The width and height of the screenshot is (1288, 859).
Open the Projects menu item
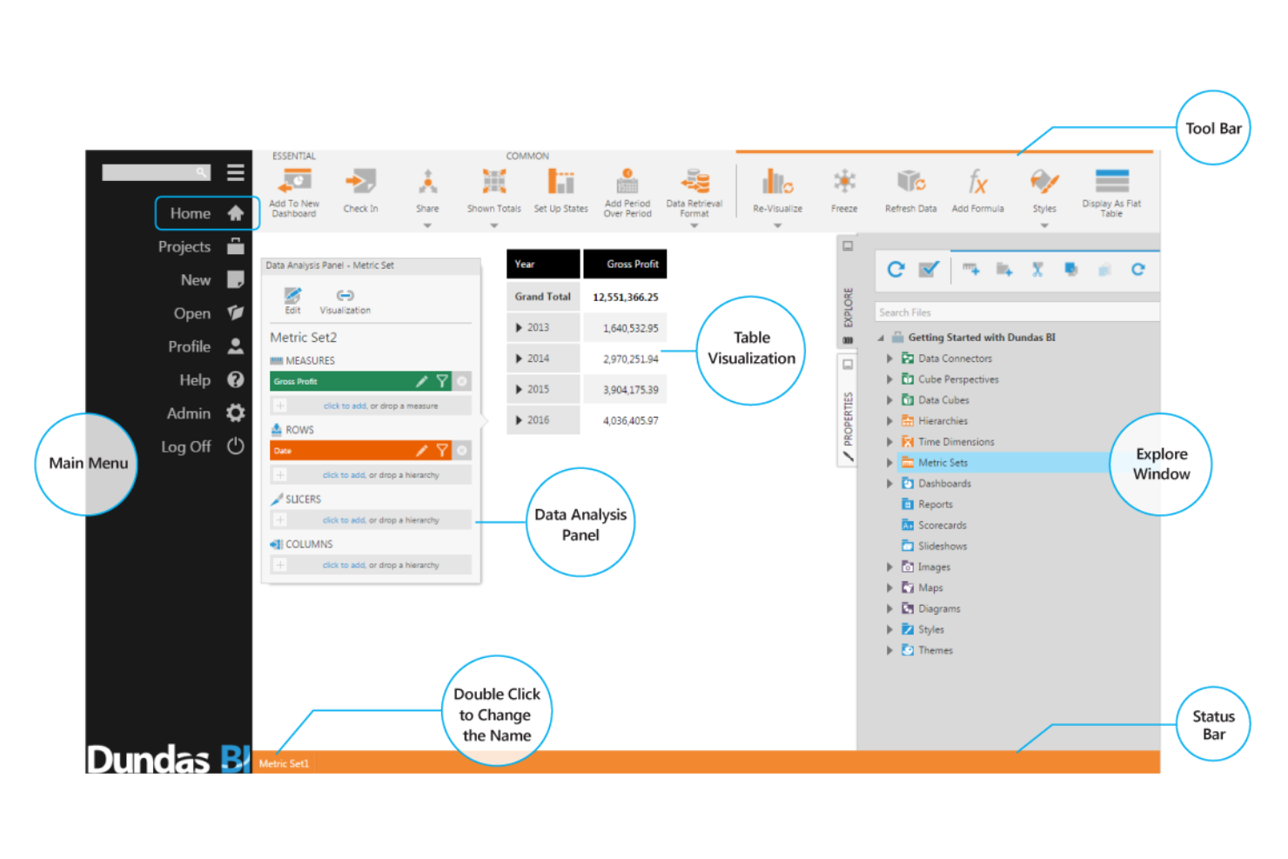184,246
